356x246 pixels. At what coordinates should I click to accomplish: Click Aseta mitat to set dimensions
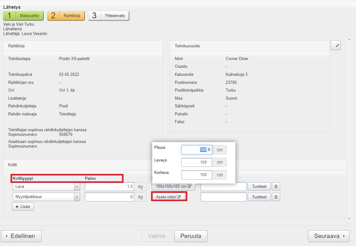(168, 197)
